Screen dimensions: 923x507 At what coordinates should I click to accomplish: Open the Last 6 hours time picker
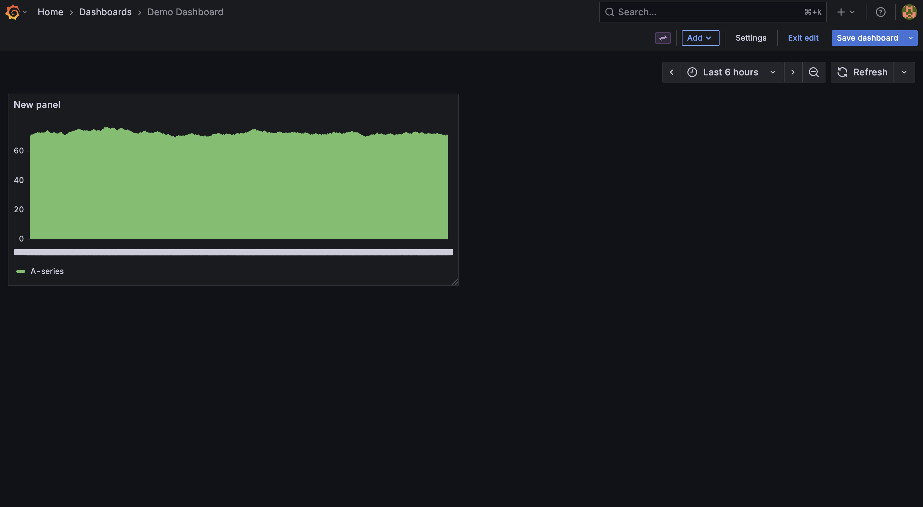point(732,72)
